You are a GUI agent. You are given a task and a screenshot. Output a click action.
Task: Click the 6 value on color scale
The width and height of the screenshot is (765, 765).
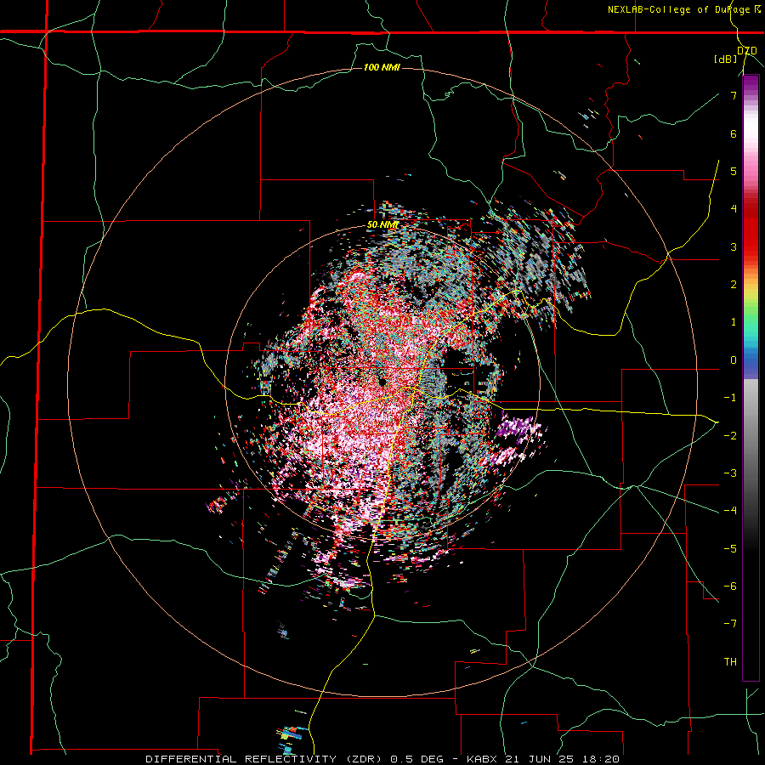(x=734, y=133)
